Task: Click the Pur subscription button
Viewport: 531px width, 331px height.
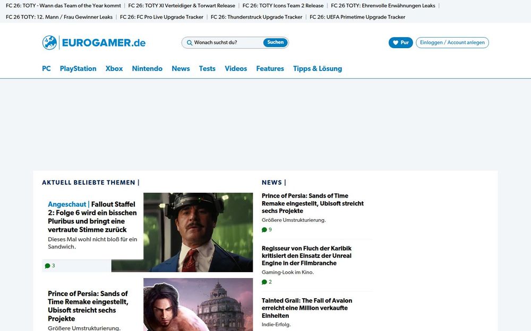Action: pyautogui.click(x=400, y=42)
